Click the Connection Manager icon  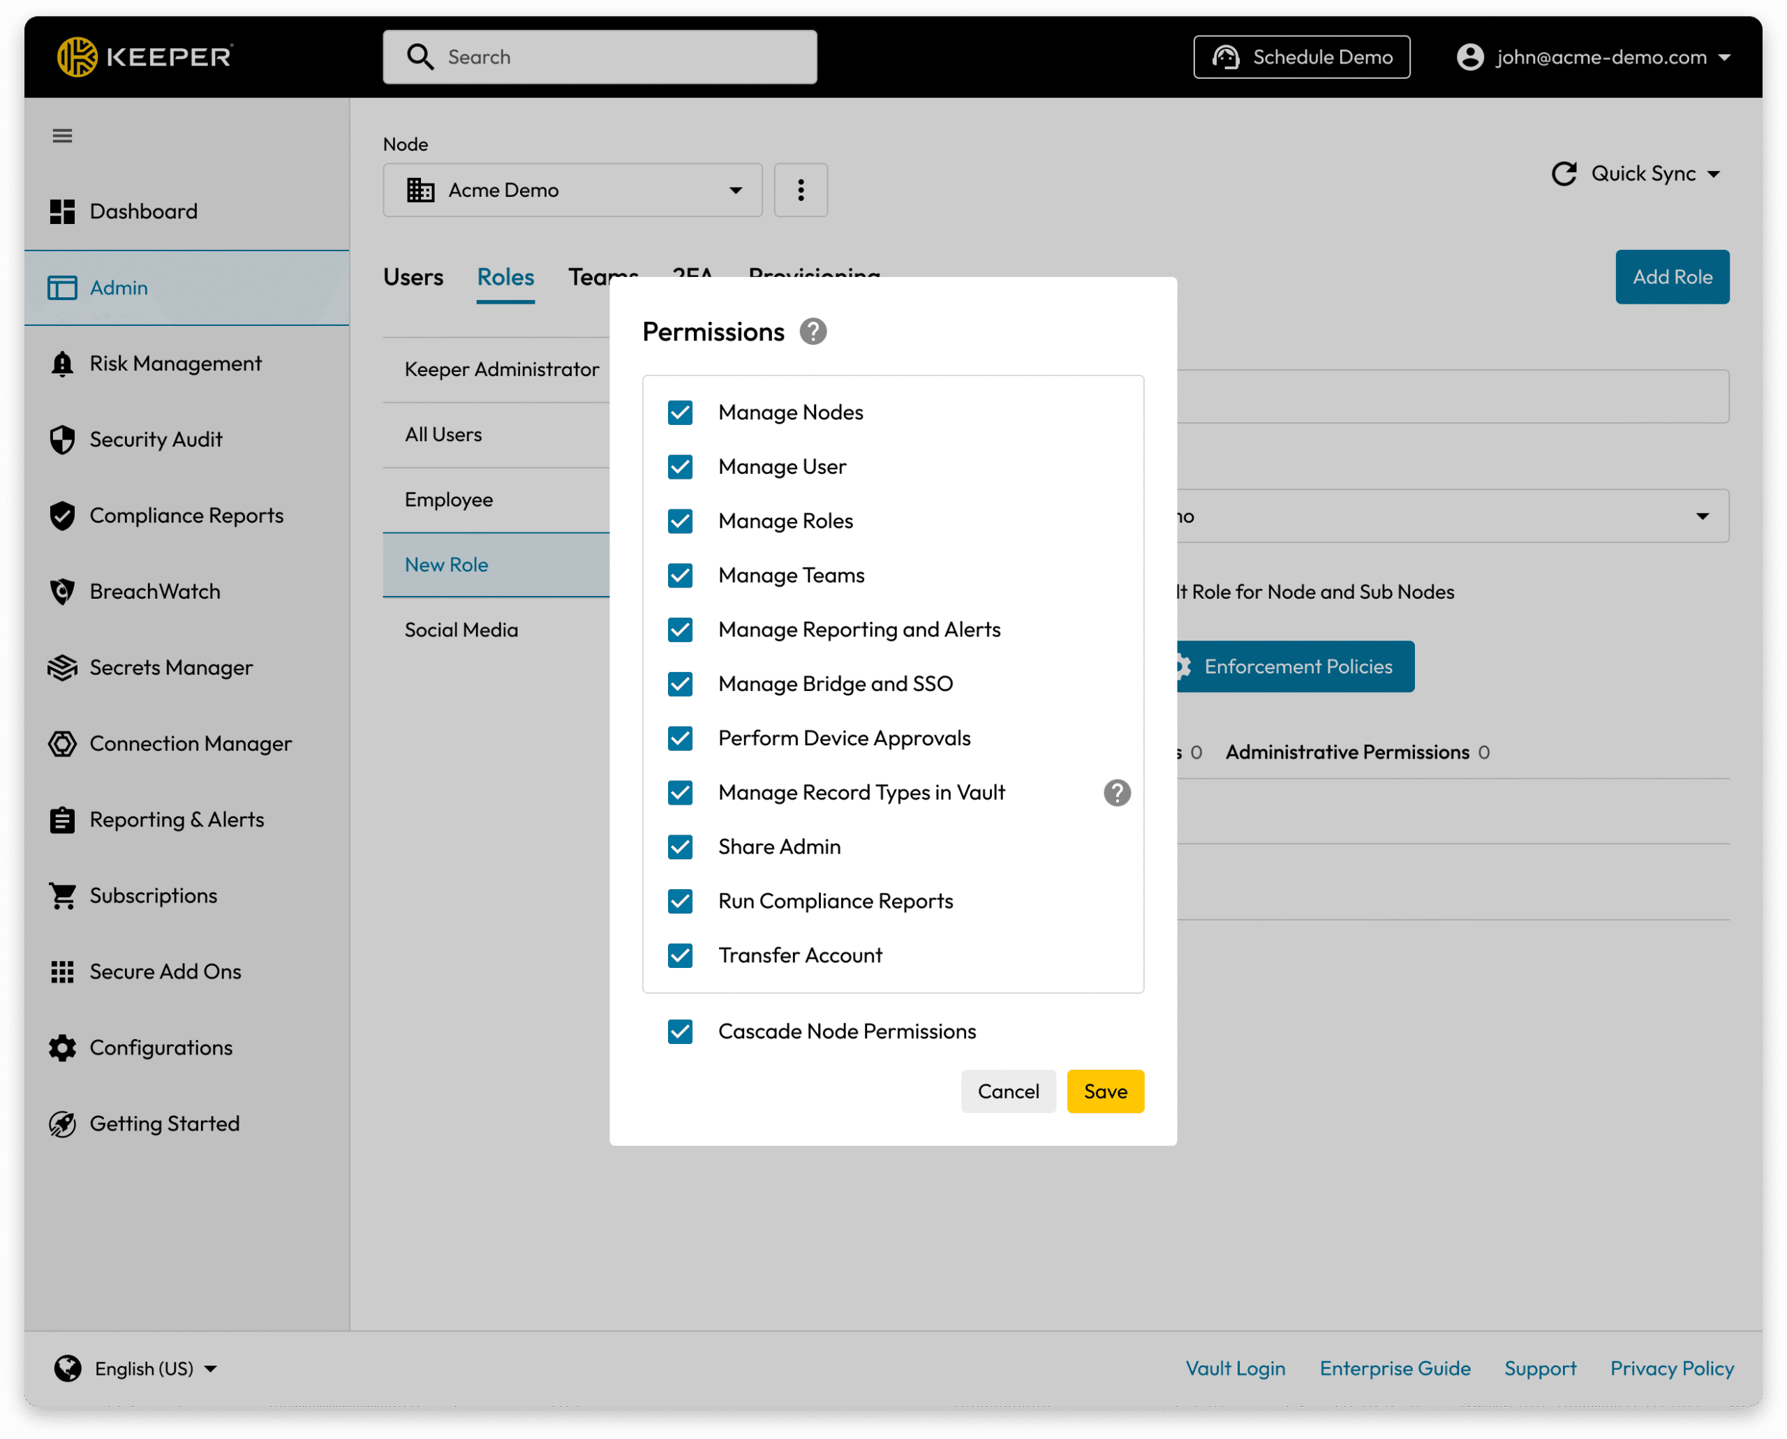(x=62, y=743)
